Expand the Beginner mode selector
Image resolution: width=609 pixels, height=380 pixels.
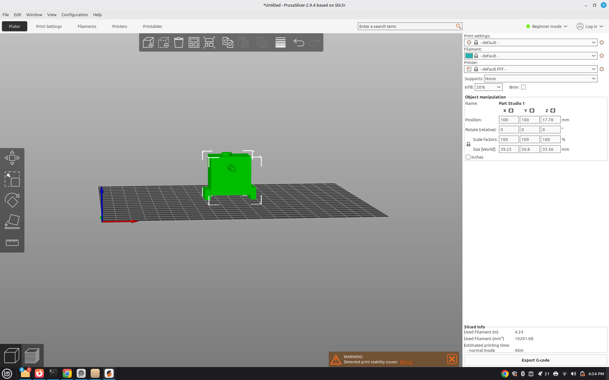pos(547,26)
